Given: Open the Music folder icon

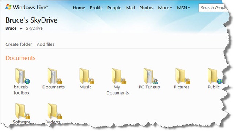Looking at the screenshot, I should tap(87, 76).
